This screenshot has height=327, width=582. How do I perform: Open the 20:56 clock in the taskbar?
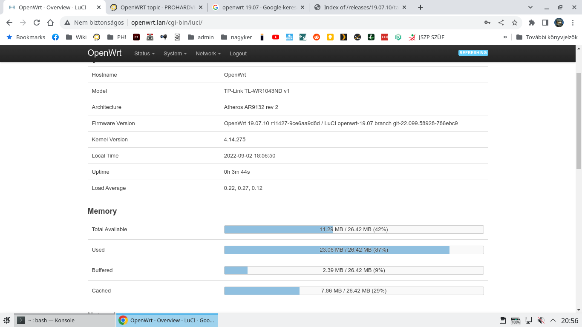click(570, 320)
